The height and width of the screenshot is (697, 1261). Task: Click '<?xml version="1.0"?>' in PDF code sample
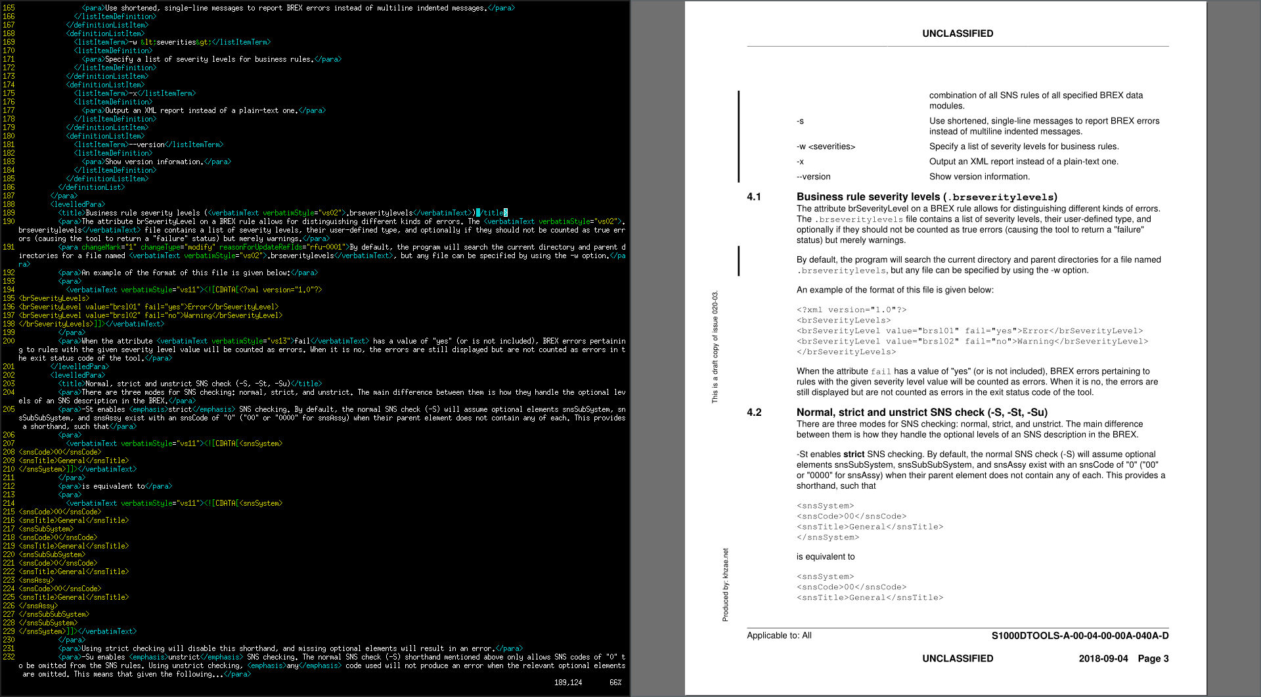click(851, 310)
